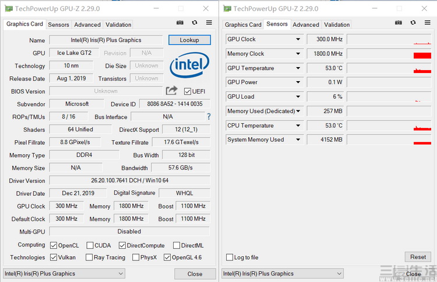Screen dimensions: 437x282
Task: Click the Multi-GPU Disabled field
Action: point(129,231)
